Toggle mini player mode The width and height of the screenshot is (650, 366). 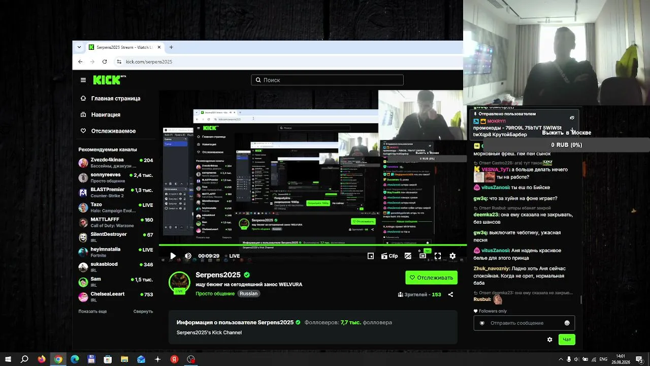pos(371,256)
